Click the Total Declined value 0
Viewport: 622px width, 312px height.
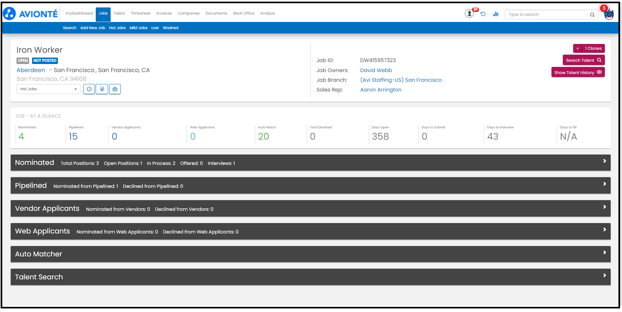312,136
